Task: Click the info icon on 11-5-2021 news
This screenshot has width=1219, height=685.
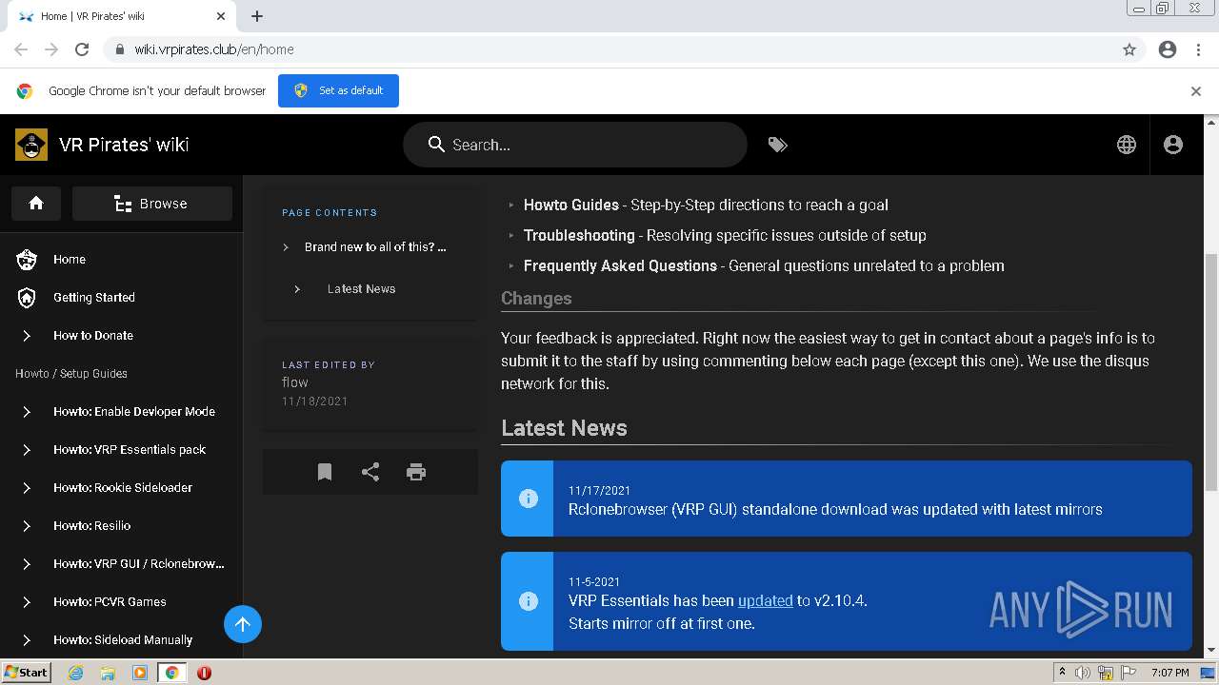Action: pyautogui.click(x=528, y=601)
